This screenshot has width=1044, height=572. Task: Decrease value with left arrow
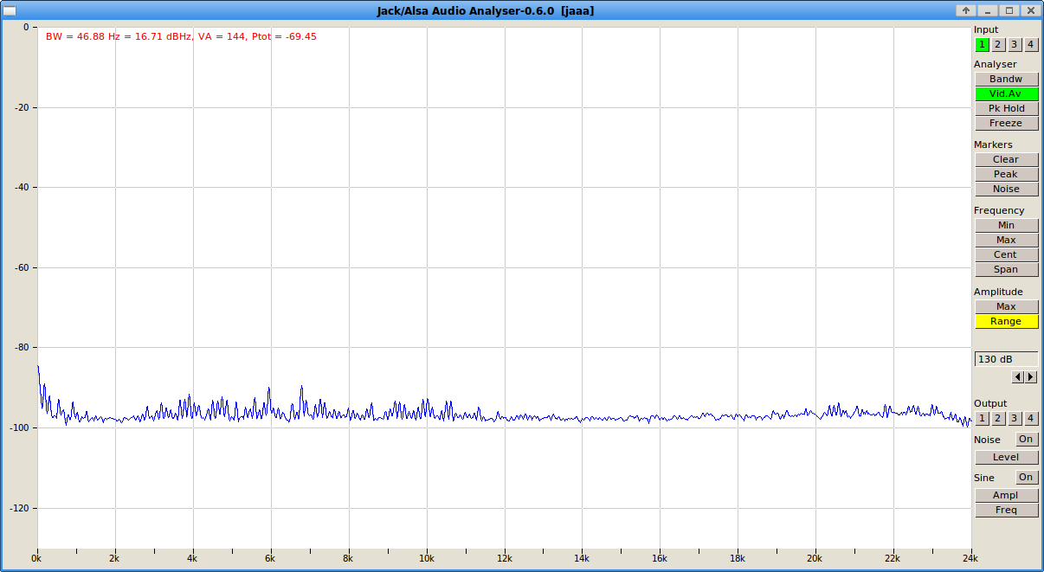point(1018,377)
